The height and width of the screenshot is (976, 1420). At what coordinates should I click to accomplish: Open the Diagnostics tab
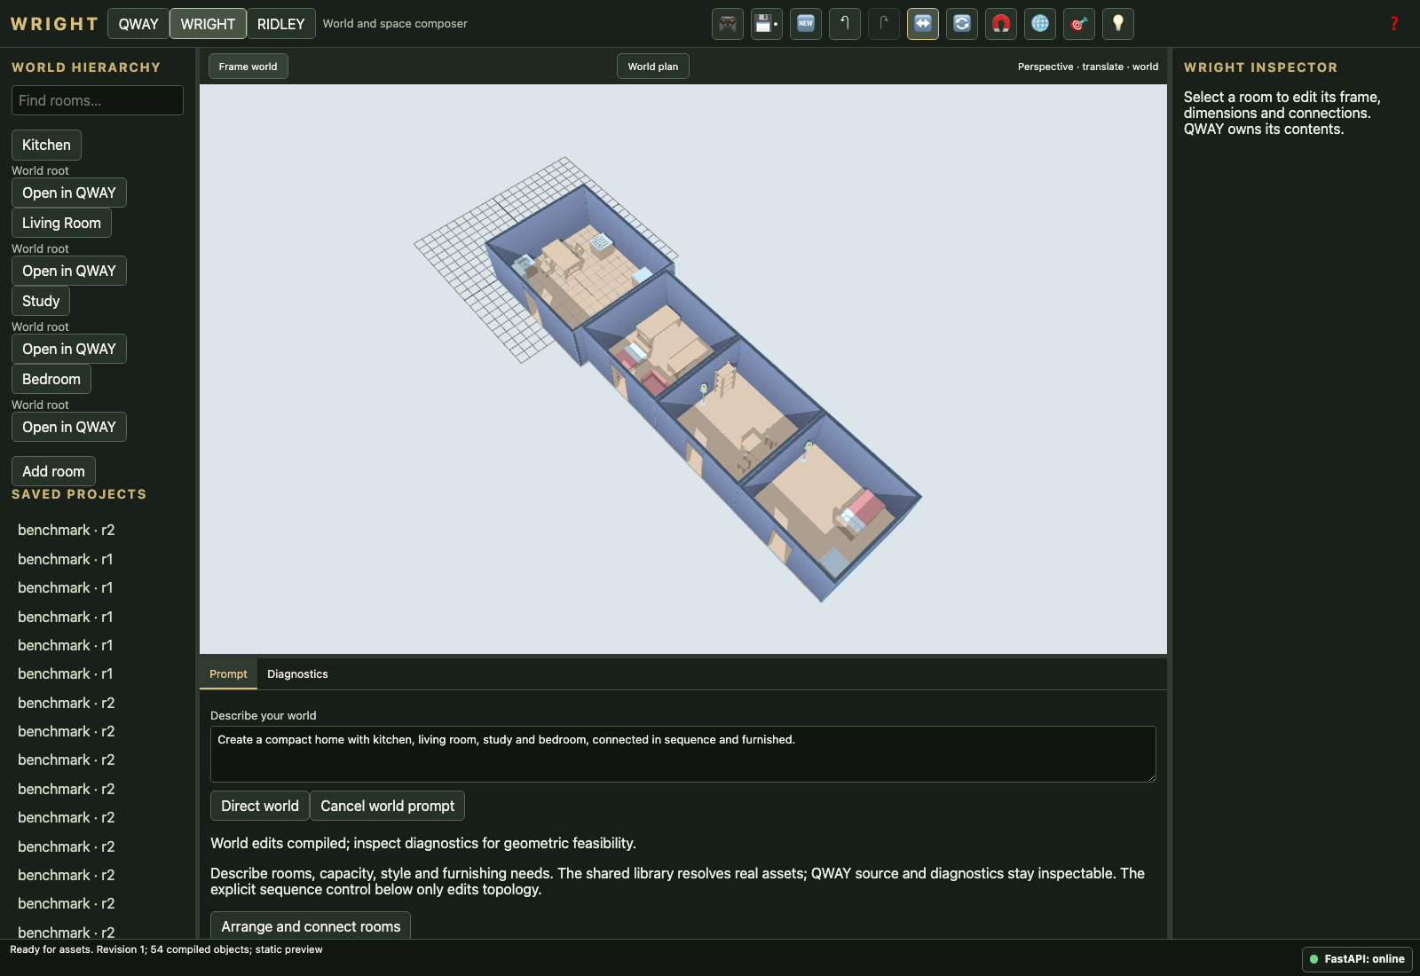tap(297, 674)
